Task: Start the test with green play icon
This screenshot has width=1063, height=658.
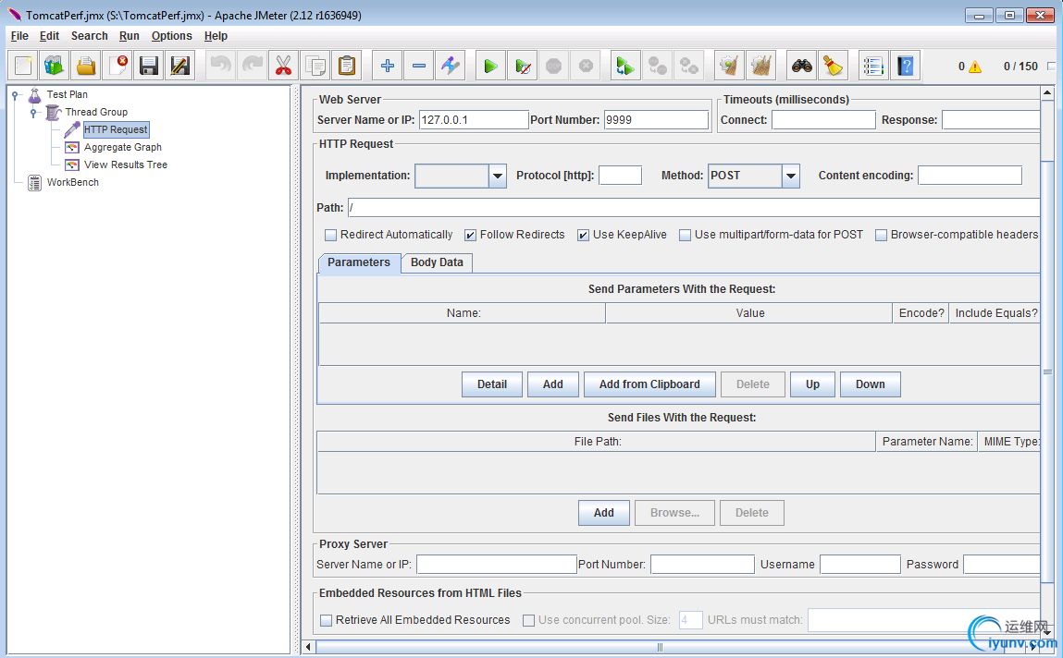Action: [x=490, y=66]
